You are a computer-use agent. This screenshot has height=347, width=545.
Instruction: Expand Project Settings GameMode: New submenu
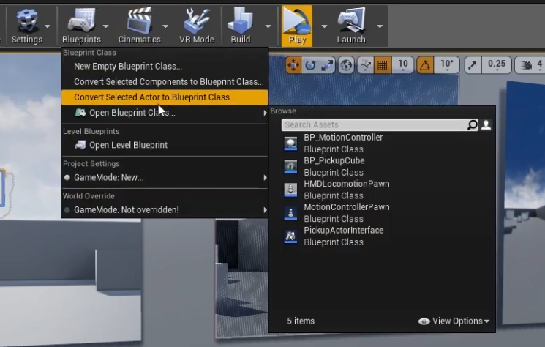coord(165,178)
